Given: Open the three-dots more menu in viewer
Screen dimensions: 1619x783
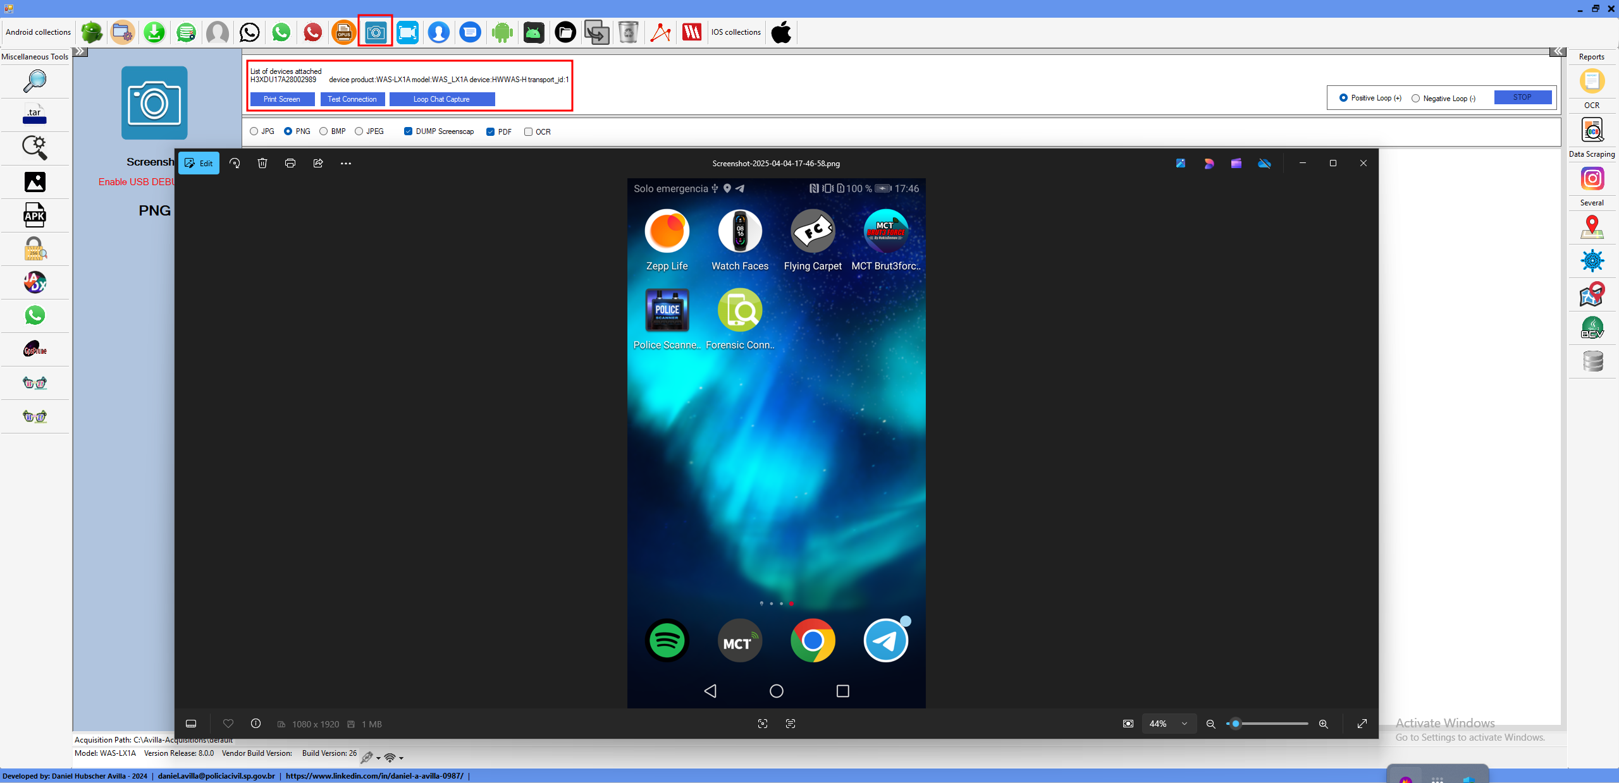Looking at the screenshot, I should [346, 163].
